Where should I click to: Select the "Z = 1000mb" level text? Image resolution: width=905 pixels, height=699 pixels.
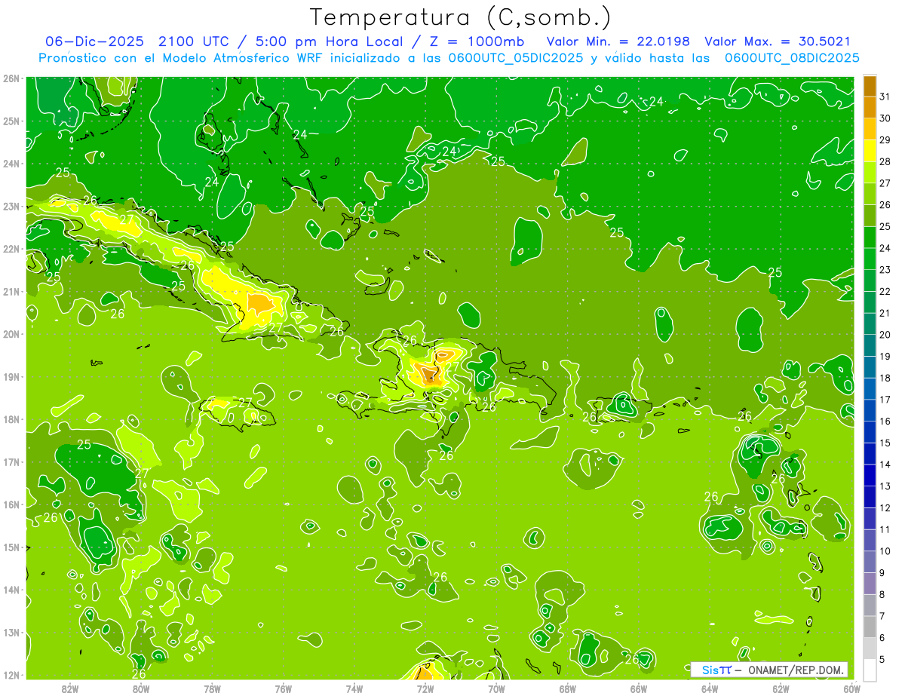click(475, 41)
